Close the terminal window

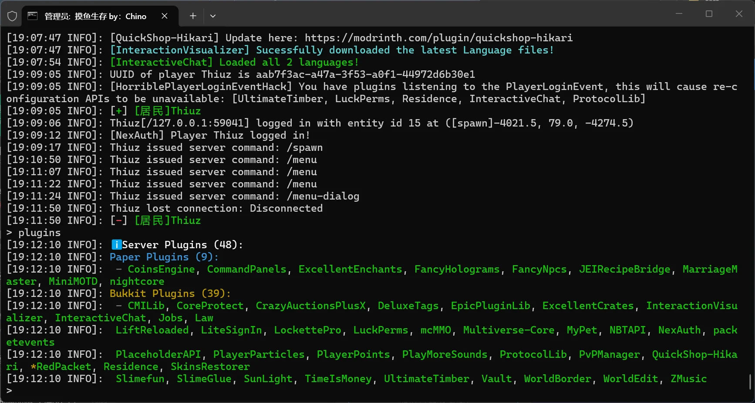tap(739, 14)
